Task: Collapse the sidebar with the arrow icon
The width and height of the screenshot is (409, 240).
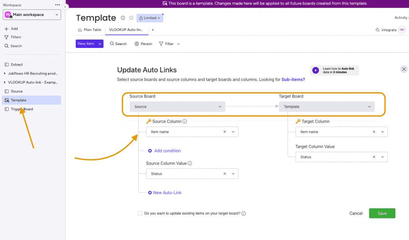Action: click(x=66, y=7)
